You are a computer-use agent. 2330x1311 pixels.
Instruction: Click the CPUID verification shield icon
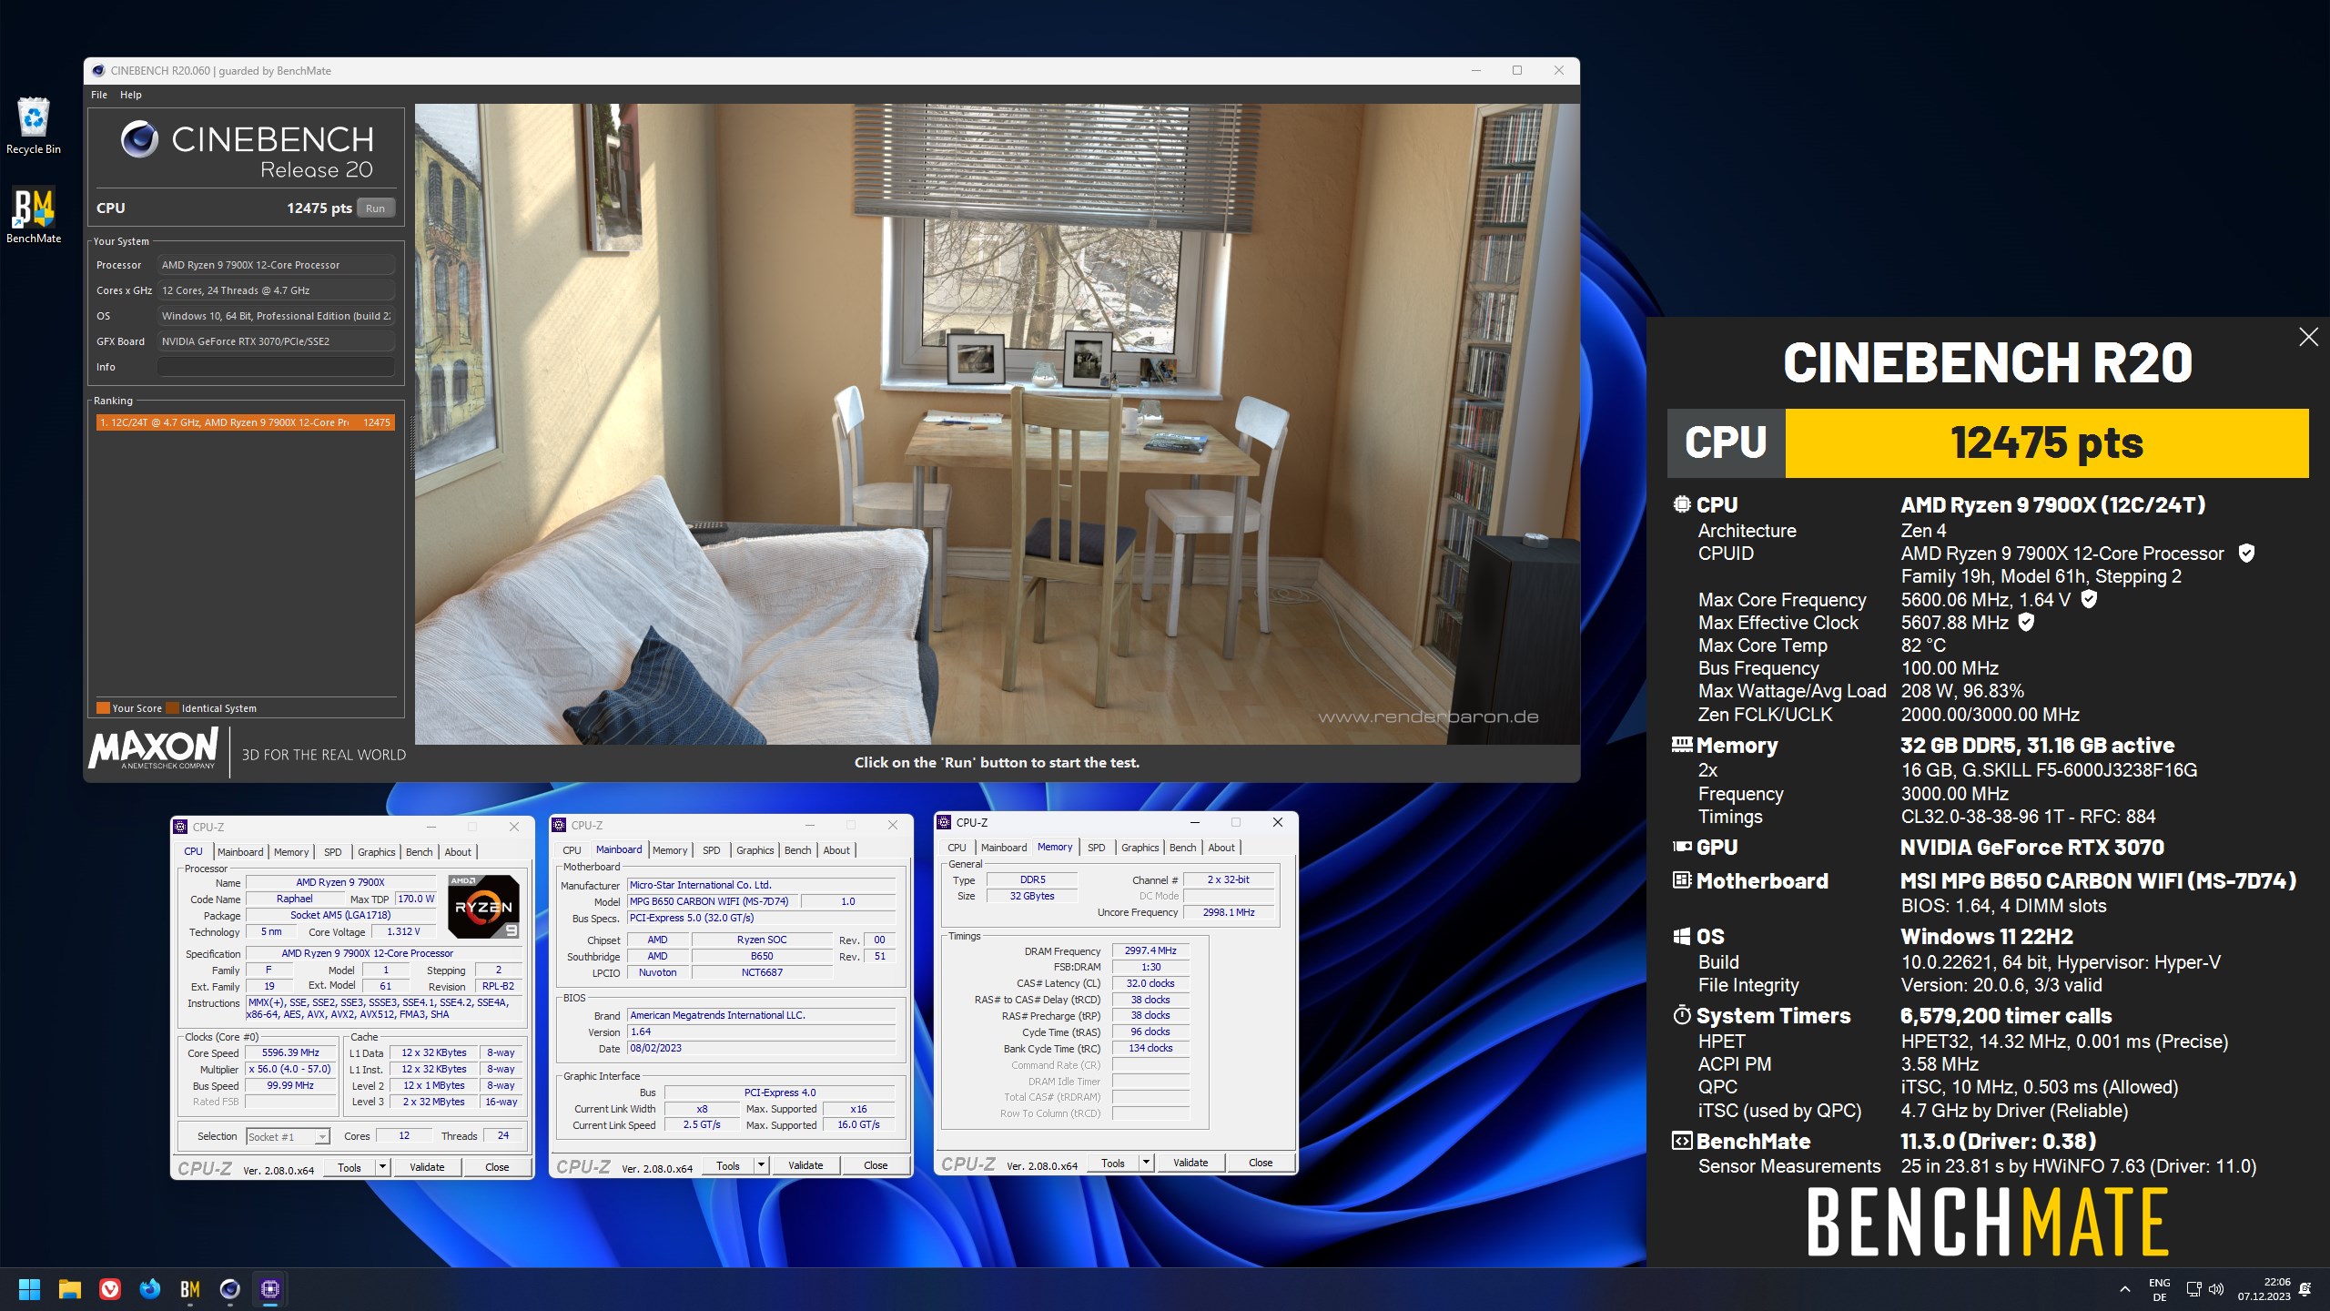[2245, 553]
